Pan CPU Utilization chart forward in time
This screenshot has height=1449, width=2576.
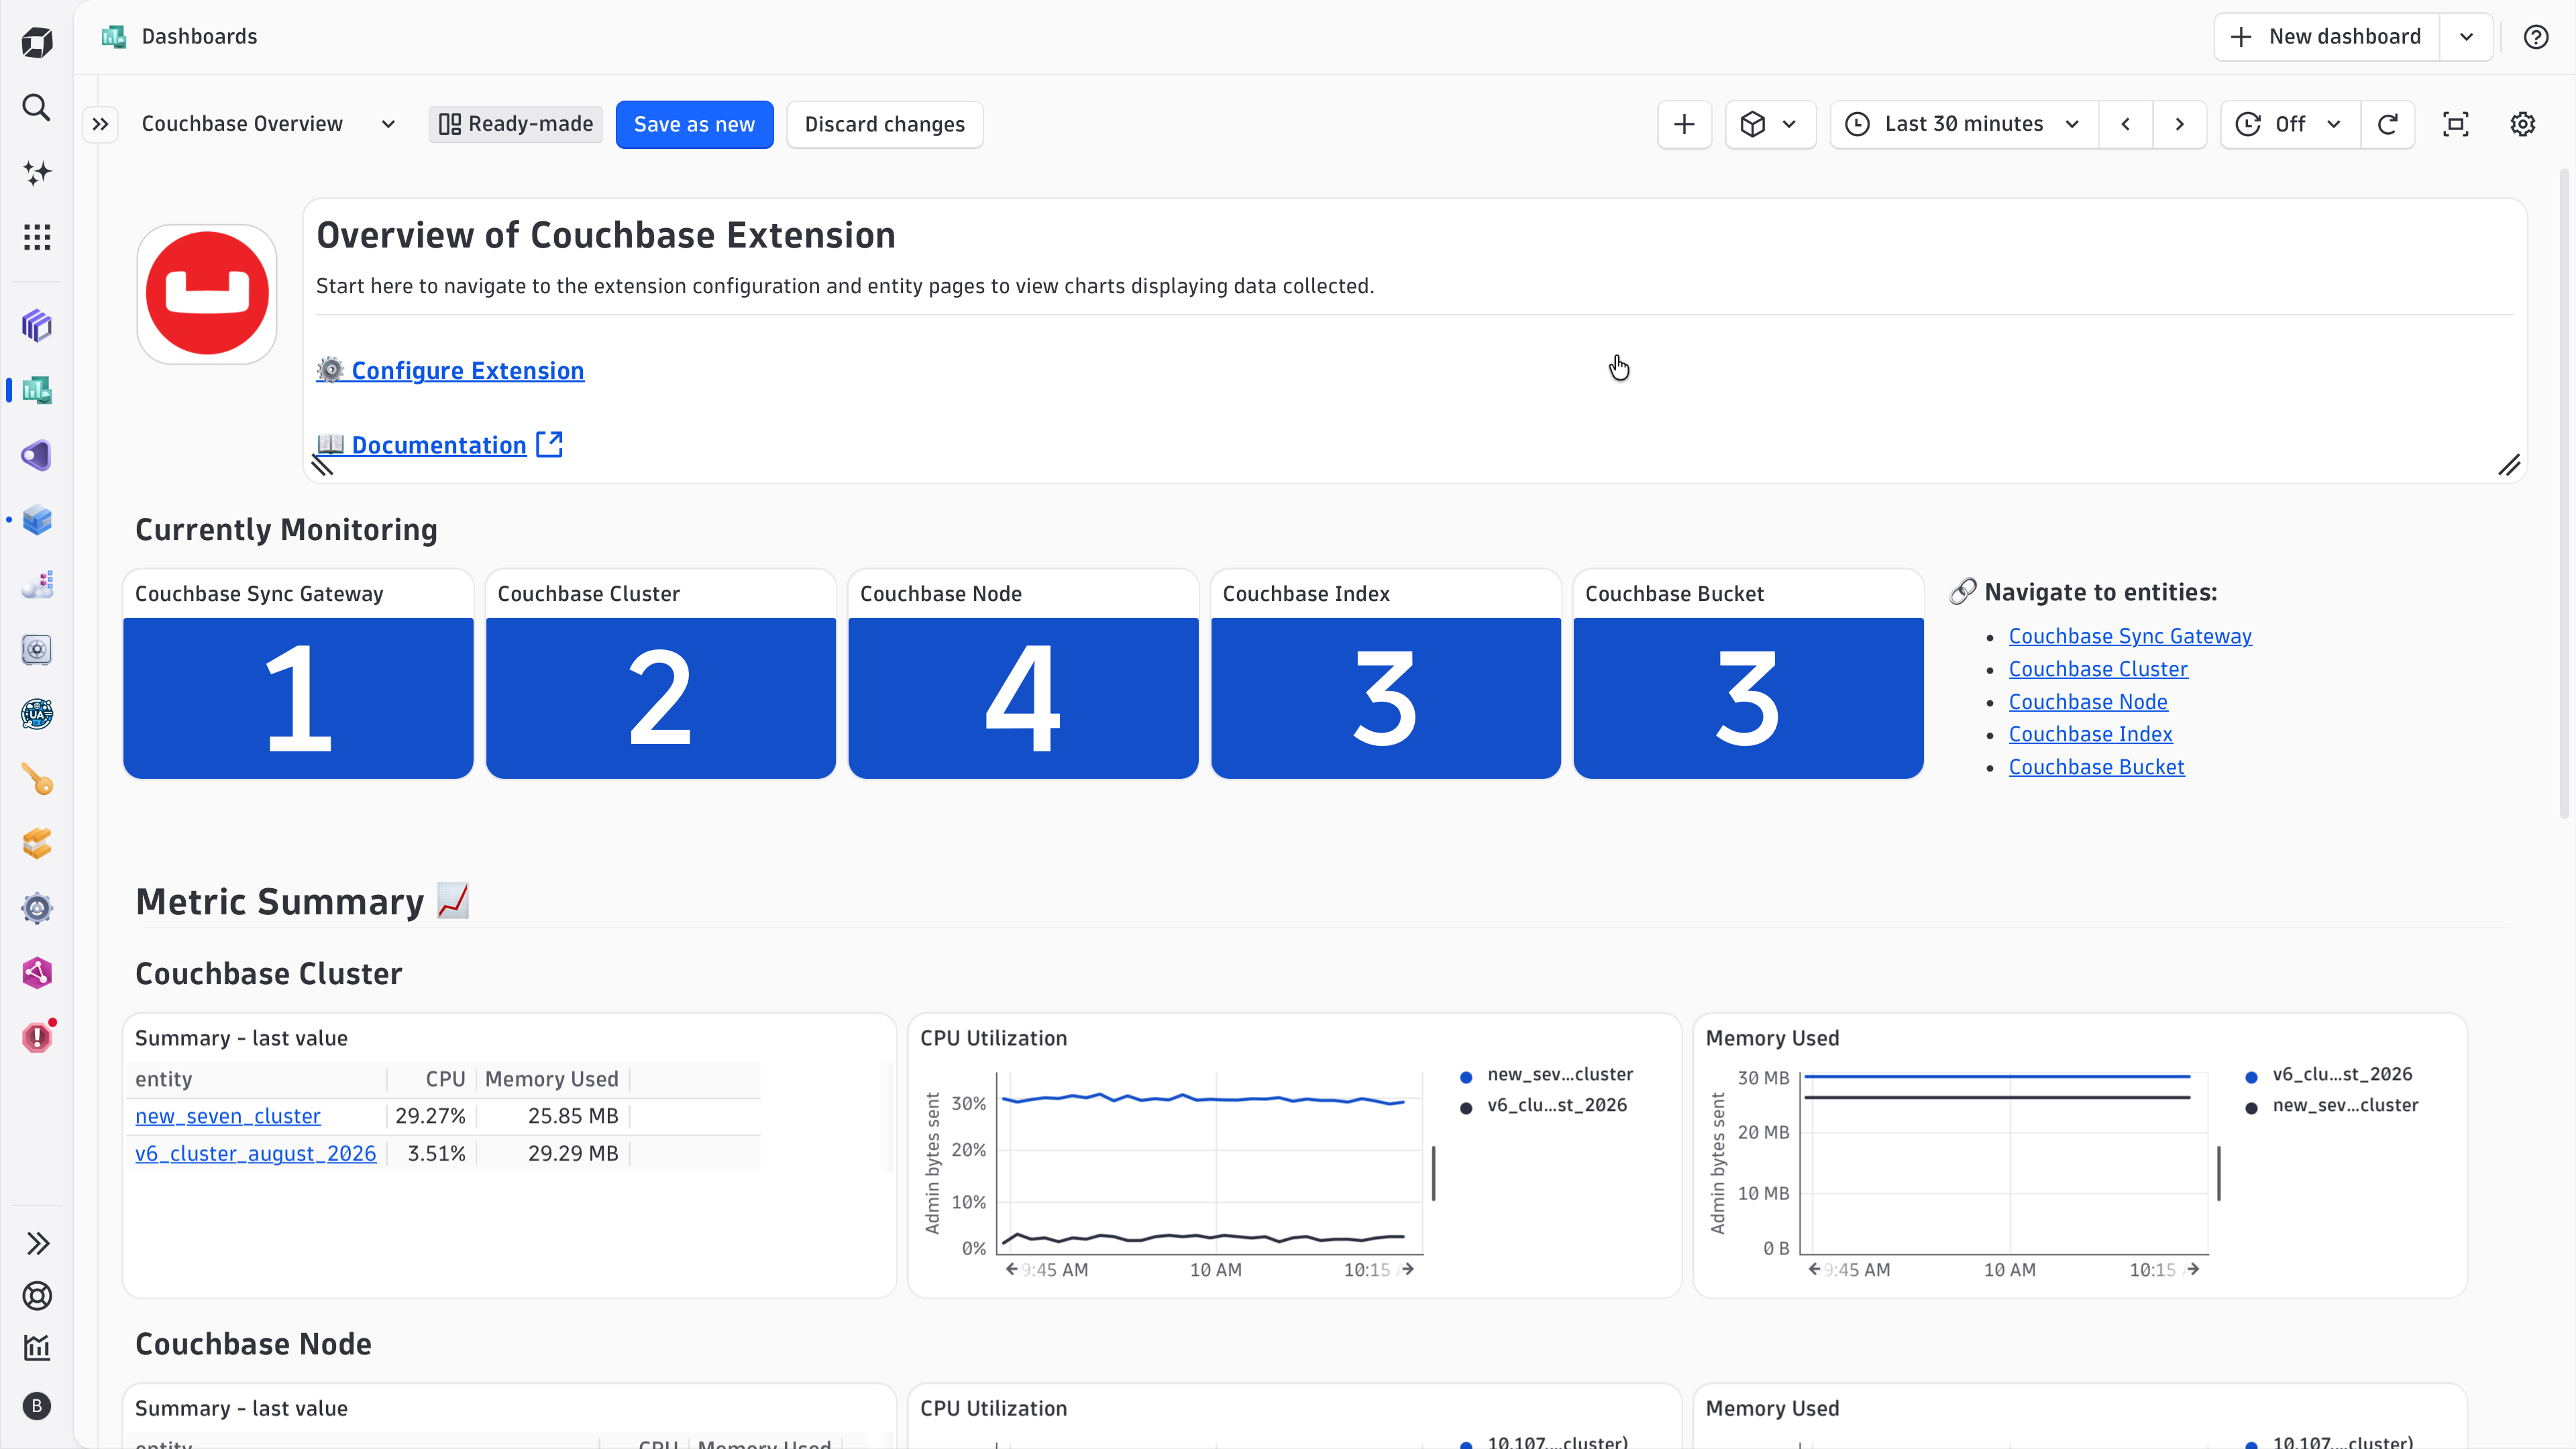pos(1408,1269)
